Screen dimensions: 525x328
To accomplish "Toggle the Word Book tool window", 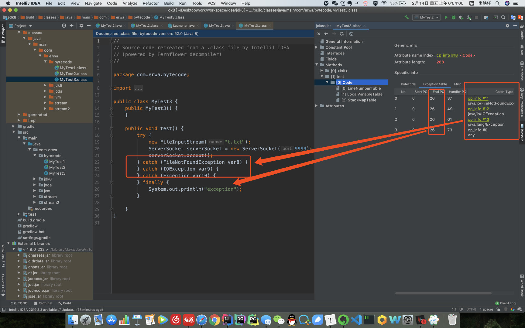I will [522, 285].
